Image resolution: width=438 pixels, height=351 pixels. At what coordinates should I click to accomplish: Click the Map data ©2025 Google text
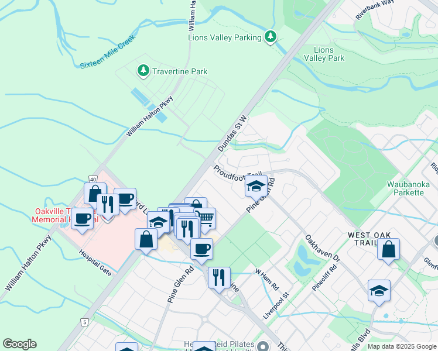(x=402, y=346)
